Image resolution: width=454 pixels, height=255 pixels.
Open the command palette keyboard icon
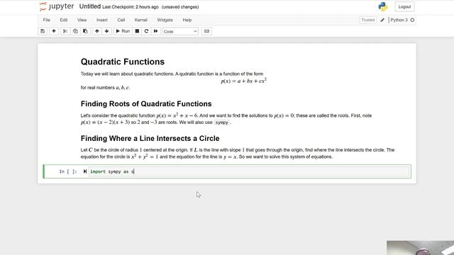[206, 31]
